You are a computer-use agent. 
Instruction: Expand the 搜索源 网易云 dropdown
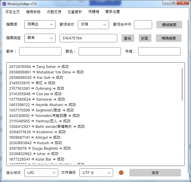pos(40,24)
